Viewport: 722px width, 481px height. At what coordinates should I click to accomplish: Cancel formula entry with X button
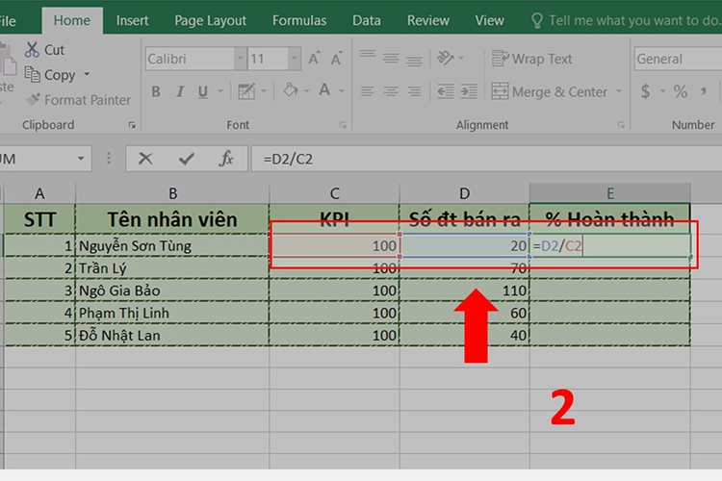point(145,159)
